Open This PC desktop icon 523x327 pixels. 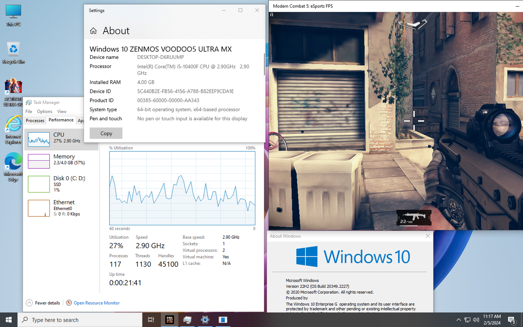coord(13,15)
